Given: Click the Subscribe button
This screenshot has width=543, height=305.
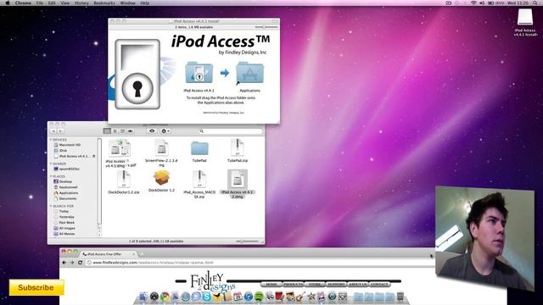Looking at the screenshot, I should tap(36, 287).
